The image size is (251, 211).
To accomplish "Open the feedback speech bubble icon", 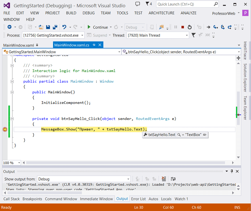I will coord(137,4).
